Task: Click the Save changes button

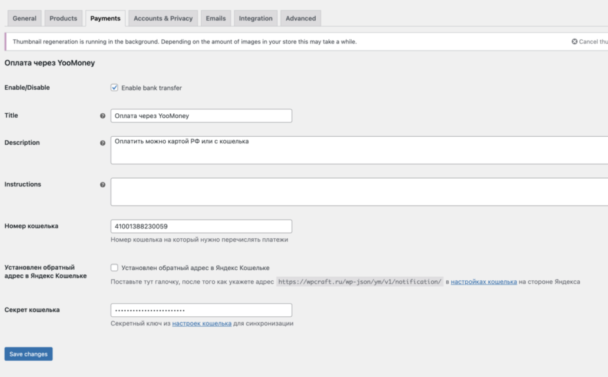Action: coord(28,353)
